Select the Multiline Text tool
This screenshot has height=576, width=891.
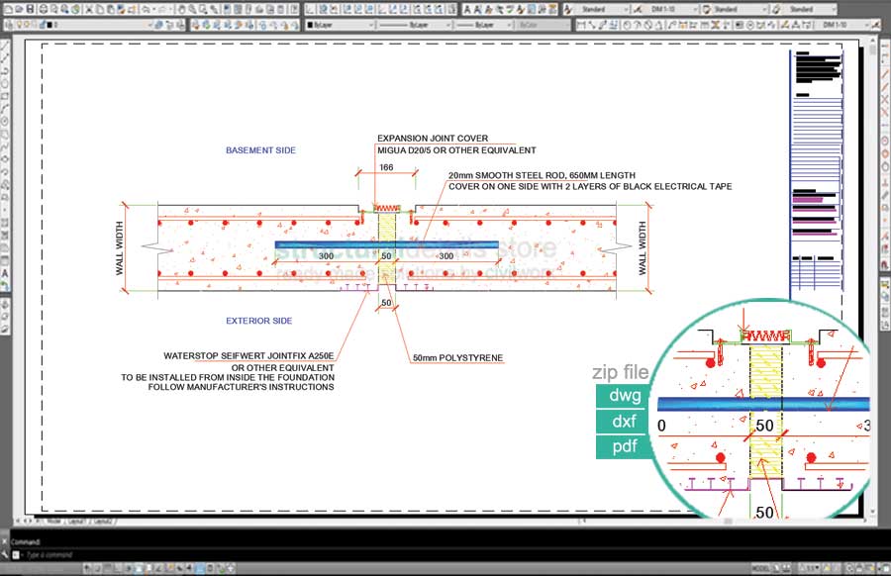pyautogui.click(x=6, y=274)
